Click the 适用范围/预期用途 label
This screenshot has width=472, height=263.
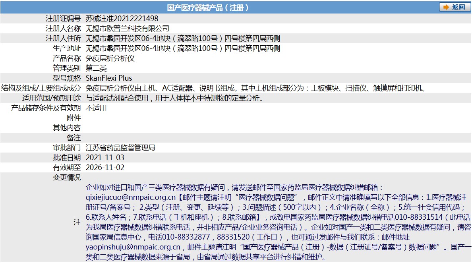point(52,98)
